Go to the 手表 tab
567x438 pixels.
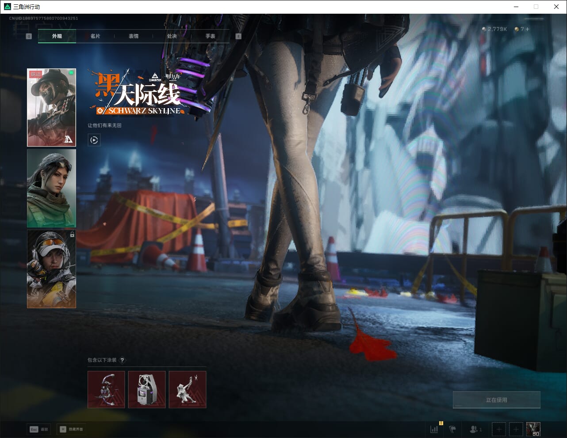(x=210, y=36)
